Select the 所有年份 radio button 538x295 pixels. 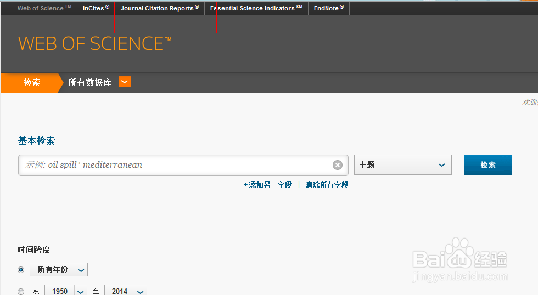point(21,270)
